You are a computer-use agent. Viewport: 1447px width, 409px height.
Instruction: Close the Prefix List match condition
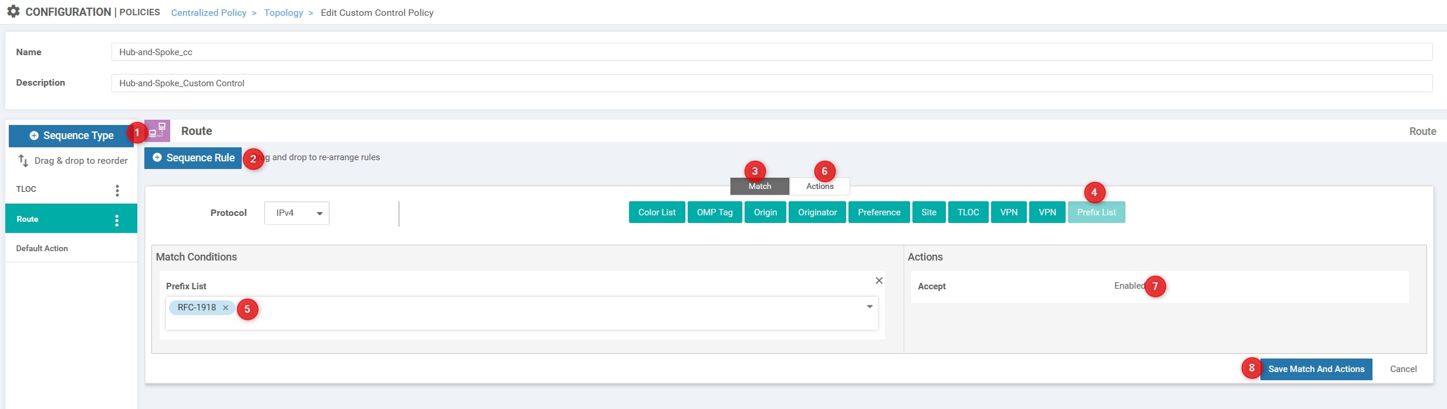point(878,280)
